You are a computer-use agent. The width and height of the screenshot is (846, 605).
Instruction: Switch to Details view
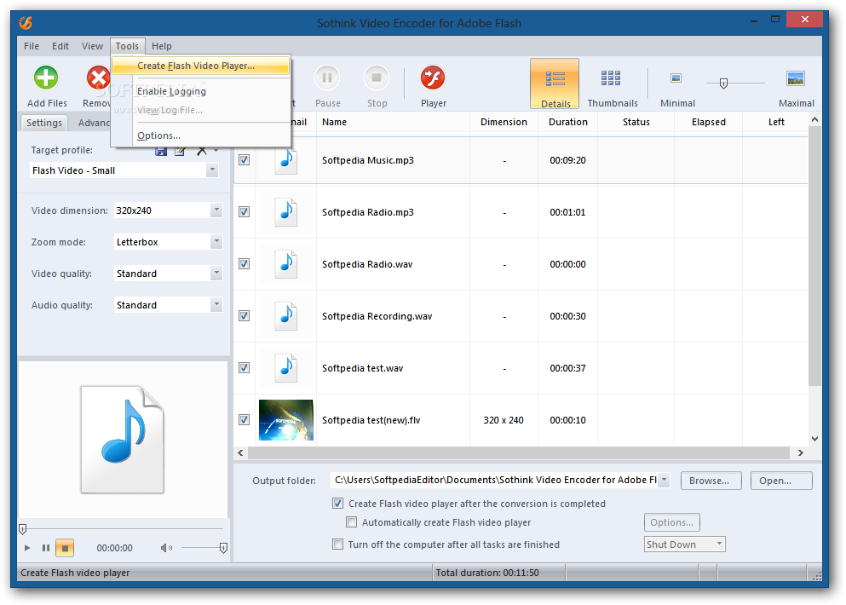click(x=555, y=84)
